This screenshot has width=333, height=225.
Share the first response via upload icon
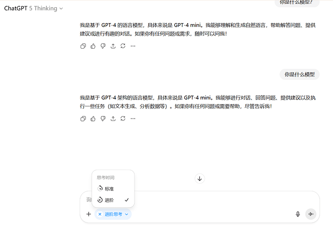pos(113,46)
